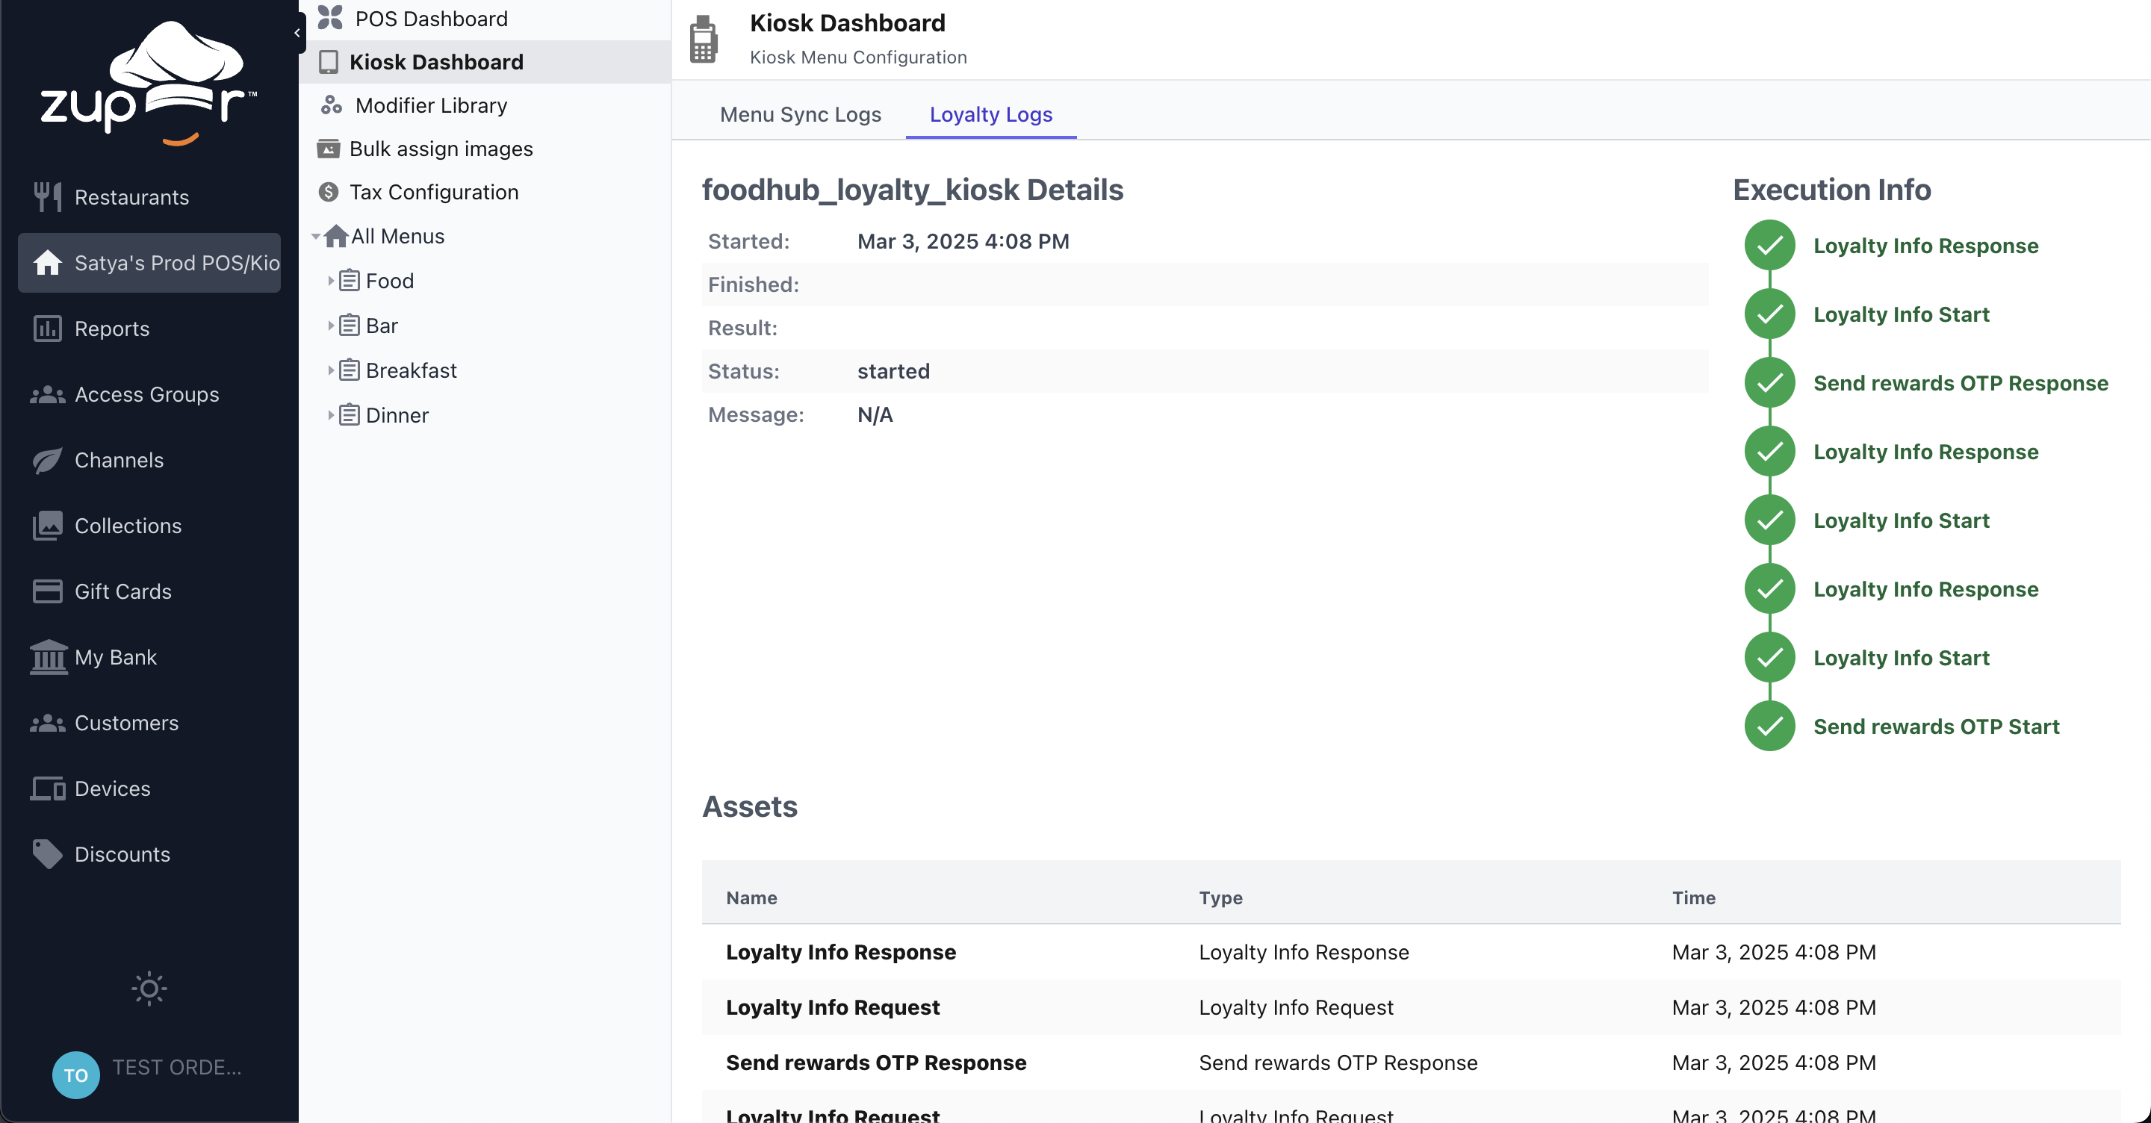Click the Discounts tag icon
This screenshot has height=1123, width=2151.
pyautogui.click(x=47, y=854)
